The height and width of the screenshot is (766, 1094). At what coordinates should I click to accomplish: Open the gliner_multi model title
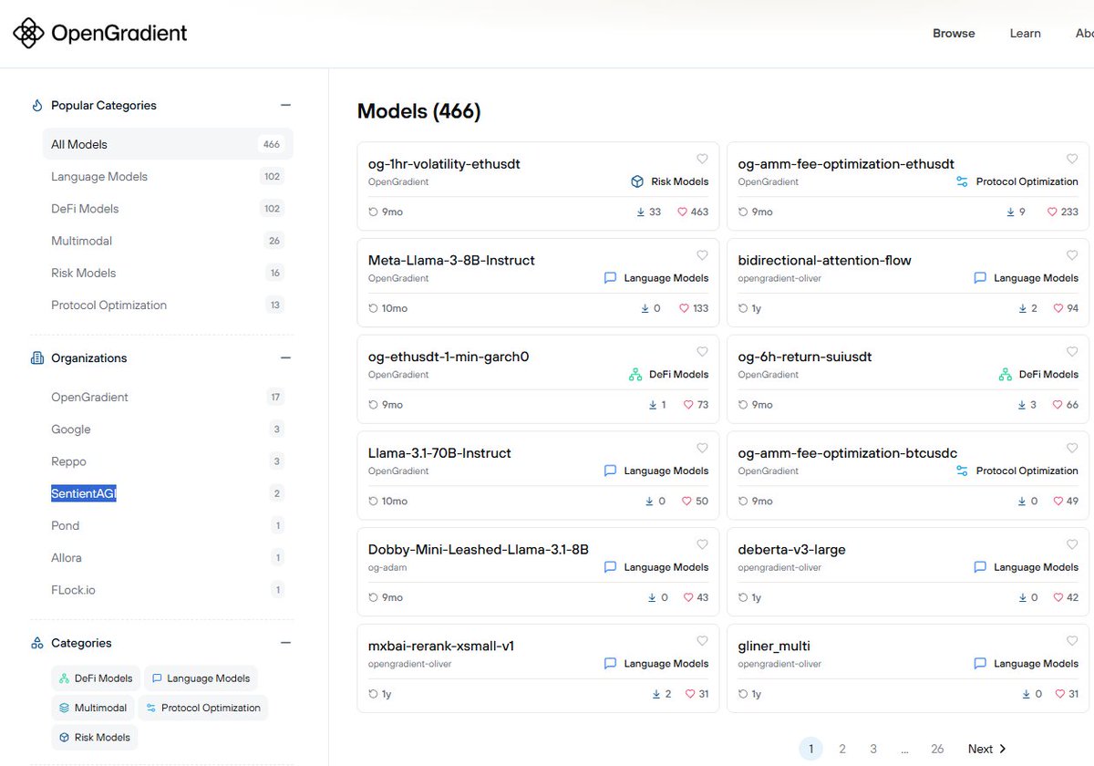tap(774, 646)
